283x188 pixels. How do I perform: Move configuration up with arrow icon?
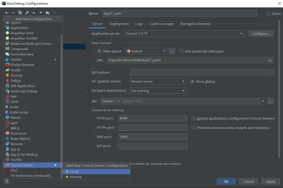click(x=34, y=13)
